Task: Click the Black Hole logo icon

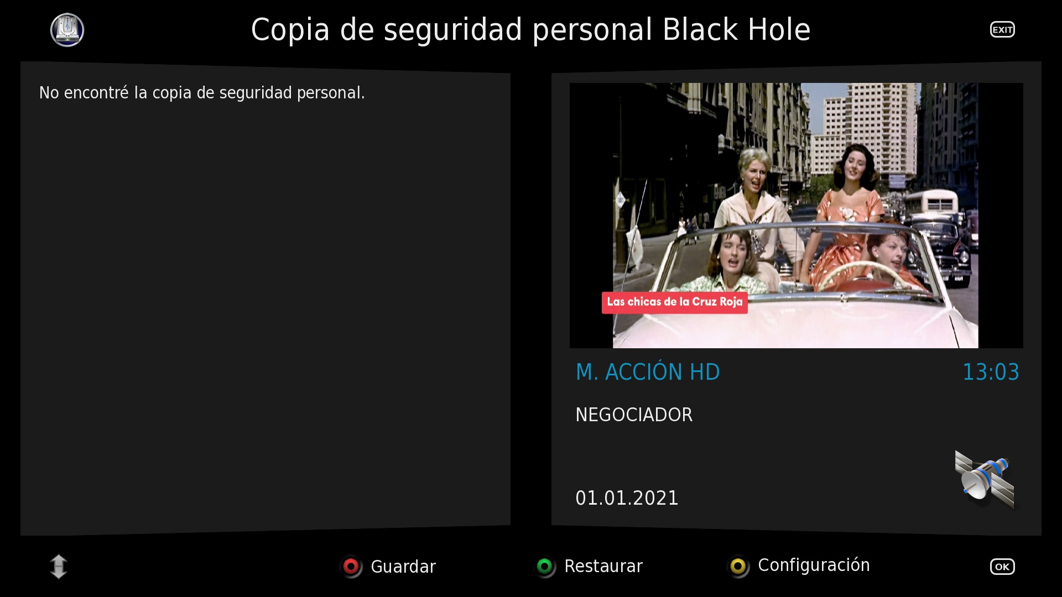Action: coord(67,30)
